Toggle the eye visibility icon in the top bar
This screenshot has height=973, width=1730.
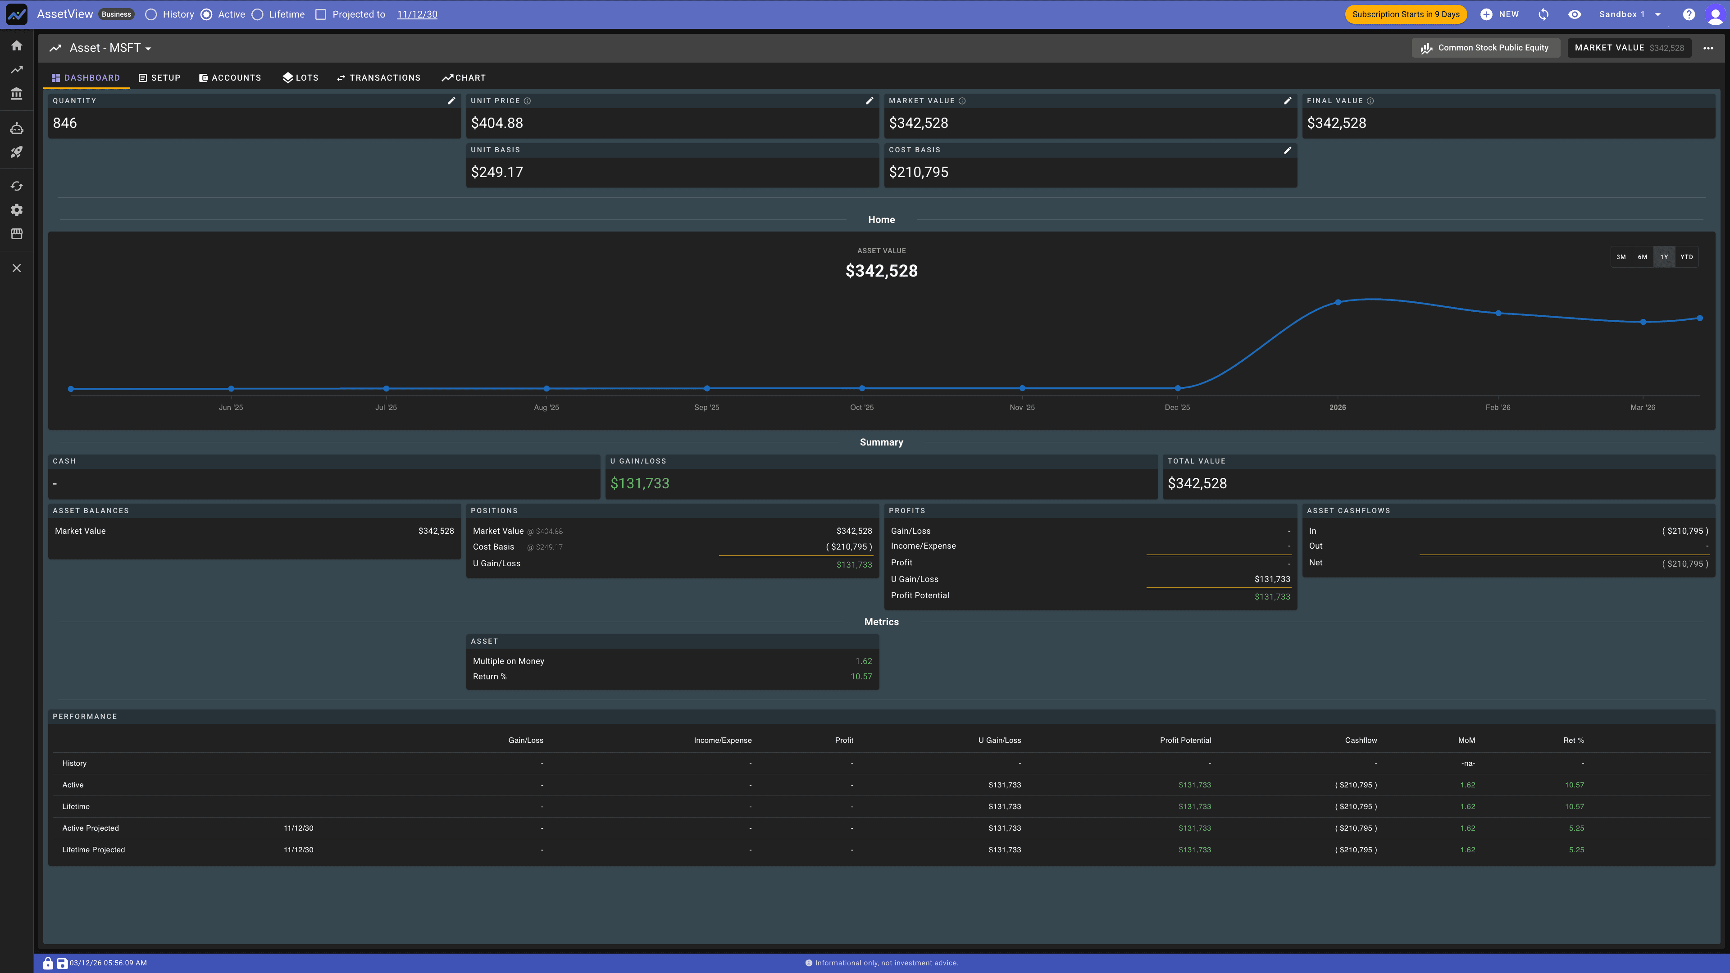(1575, 14)
